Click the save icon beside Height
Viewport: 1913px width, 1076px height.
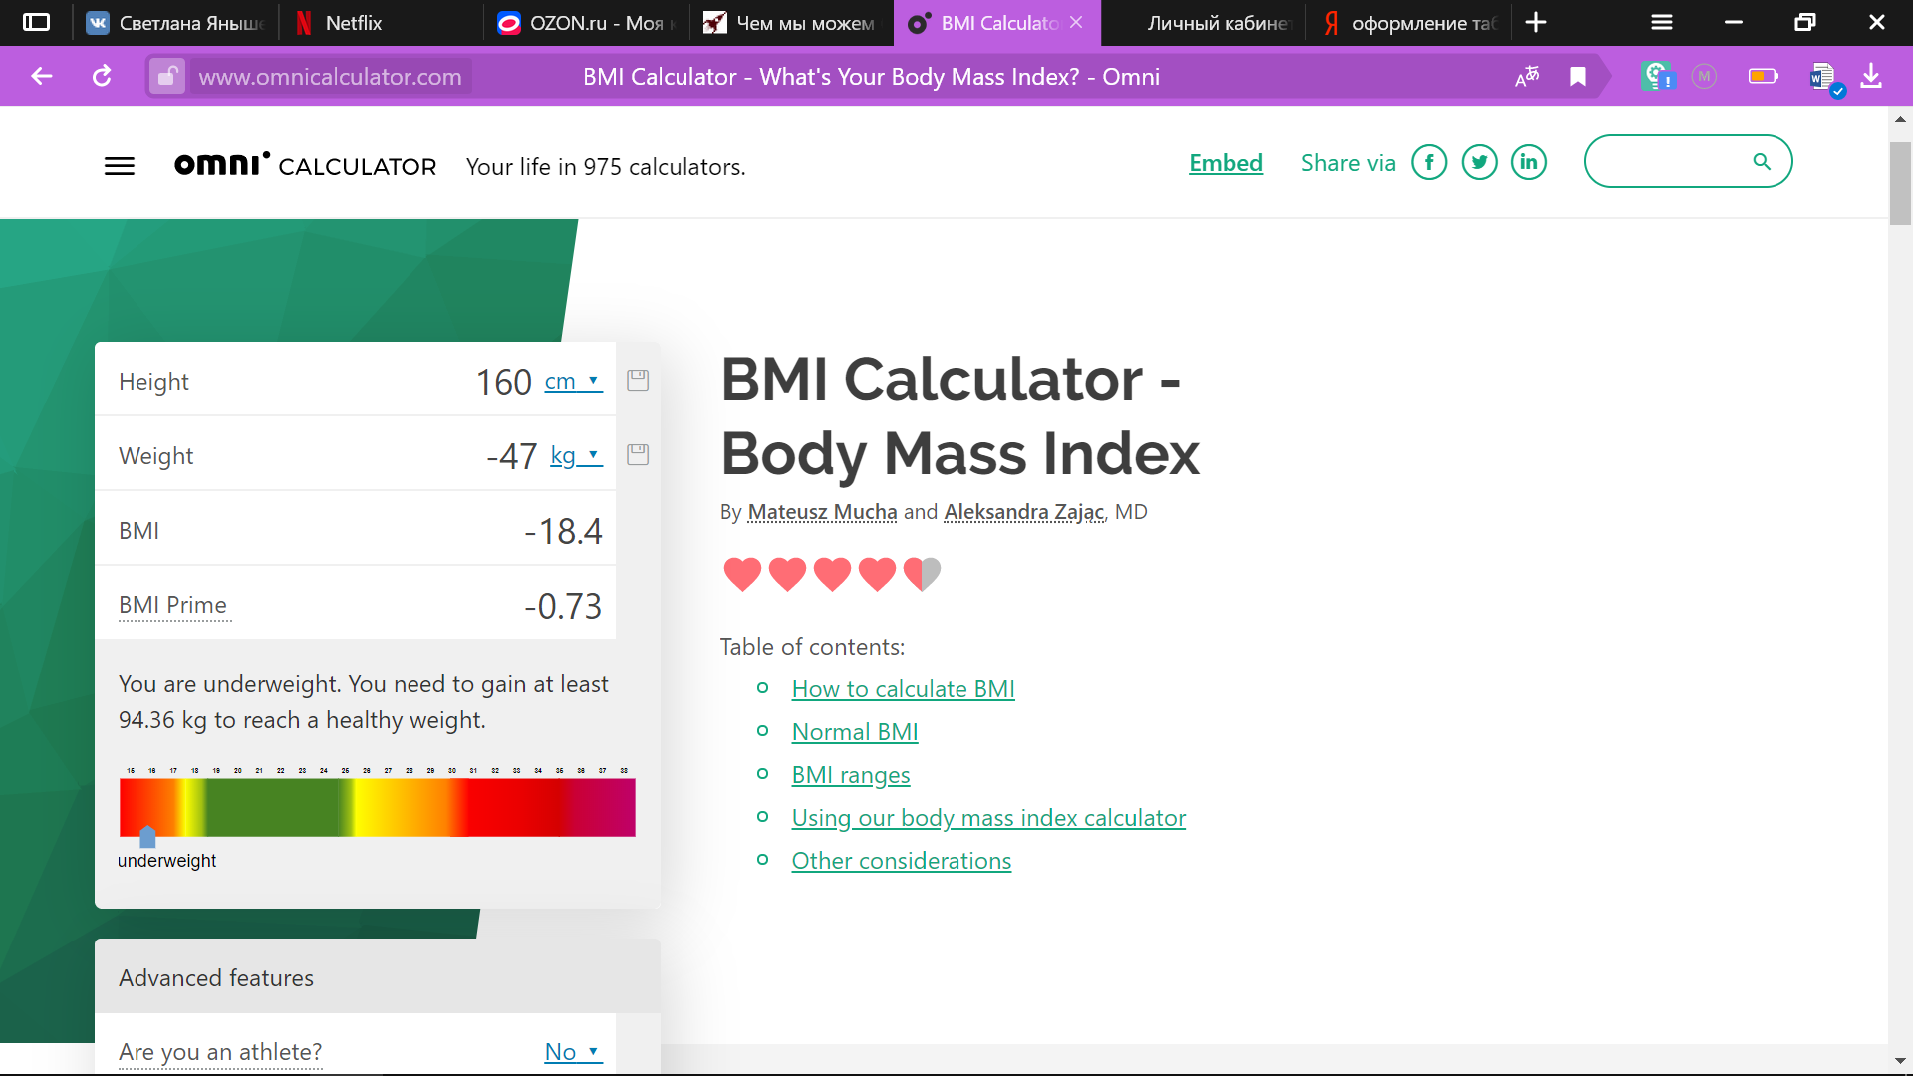click(638, 380)
